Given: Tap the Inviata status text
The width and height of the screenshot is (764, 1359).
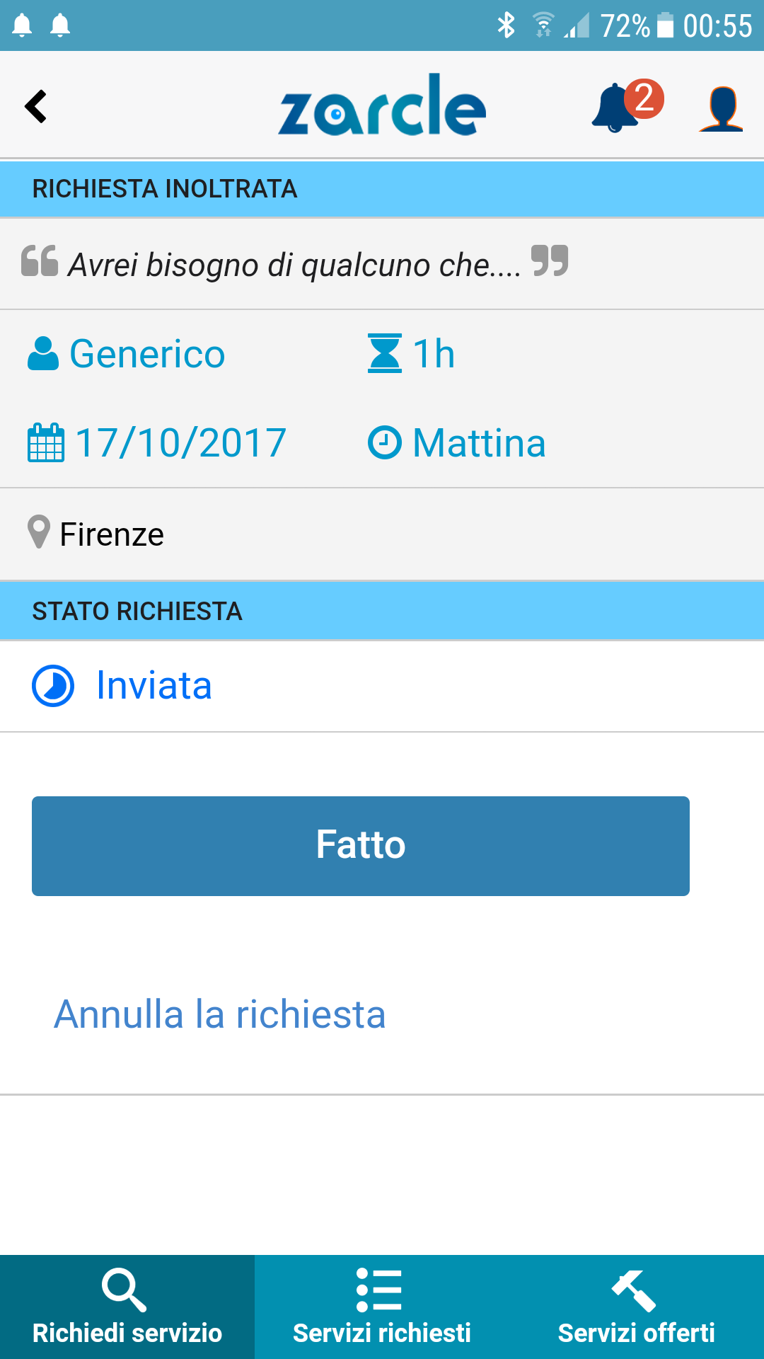Looking at the screenshot, I should (x=154, y=686).
